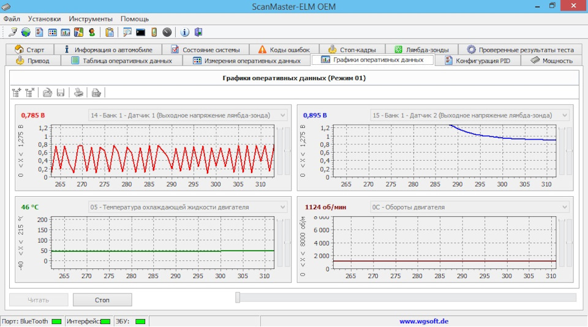Click the clipboard icon in toolbar
The image size is (588, 327).
click(109, 32)
